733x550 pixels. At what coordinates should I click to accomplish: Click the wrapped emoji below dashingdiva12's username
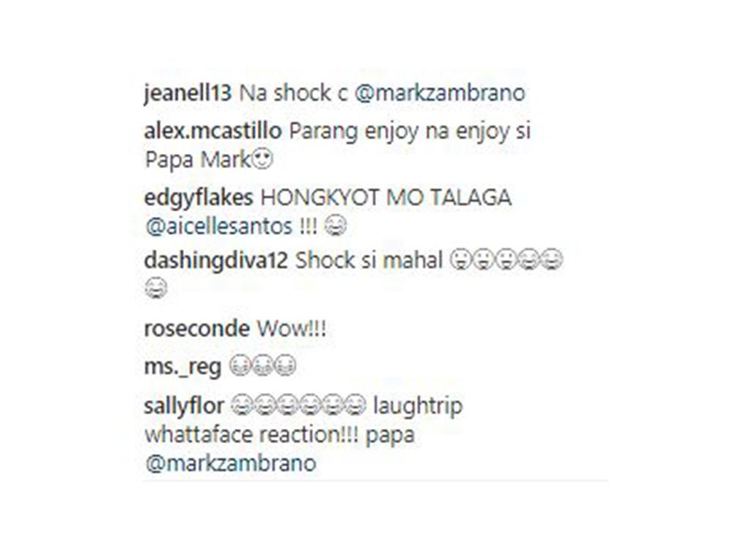(x=155, y=288)
